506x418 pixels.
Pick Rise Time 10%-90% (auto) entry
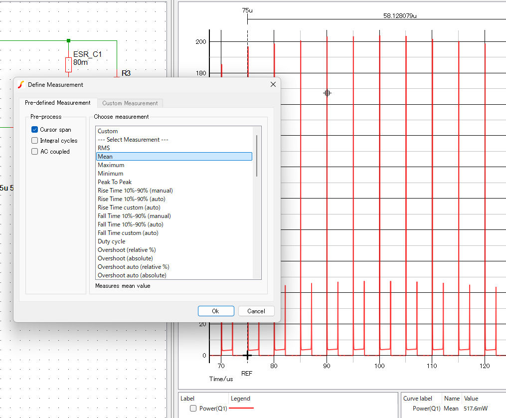point(132,199)
